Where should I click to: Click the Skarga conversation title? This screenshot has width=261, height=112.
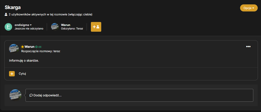[13, 8]
